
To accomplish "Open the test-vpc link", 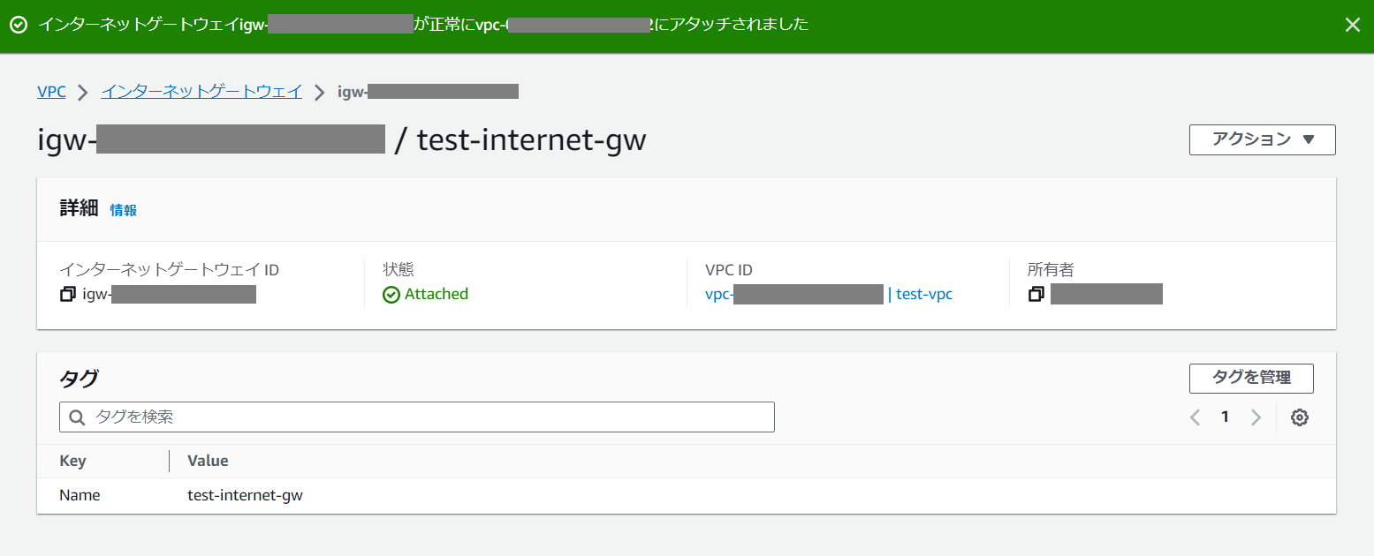I will tap(924, 295).
